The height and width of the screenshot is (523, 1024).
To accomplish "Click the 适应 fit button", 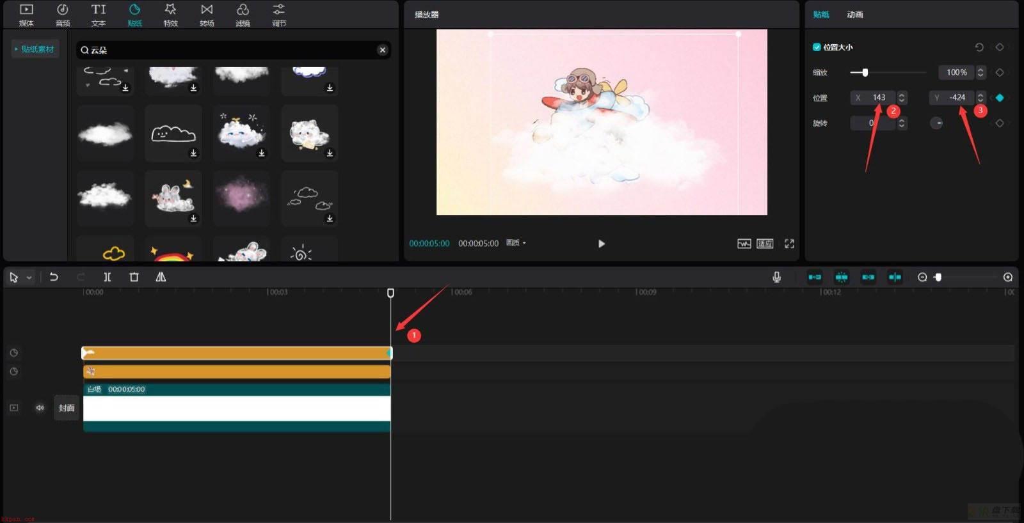I will [765, 244].
